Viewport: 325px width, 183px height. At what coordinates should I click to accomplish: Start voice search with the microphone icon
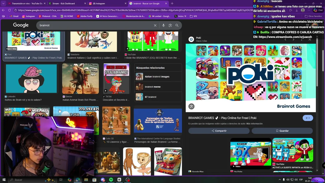point(163,25)
